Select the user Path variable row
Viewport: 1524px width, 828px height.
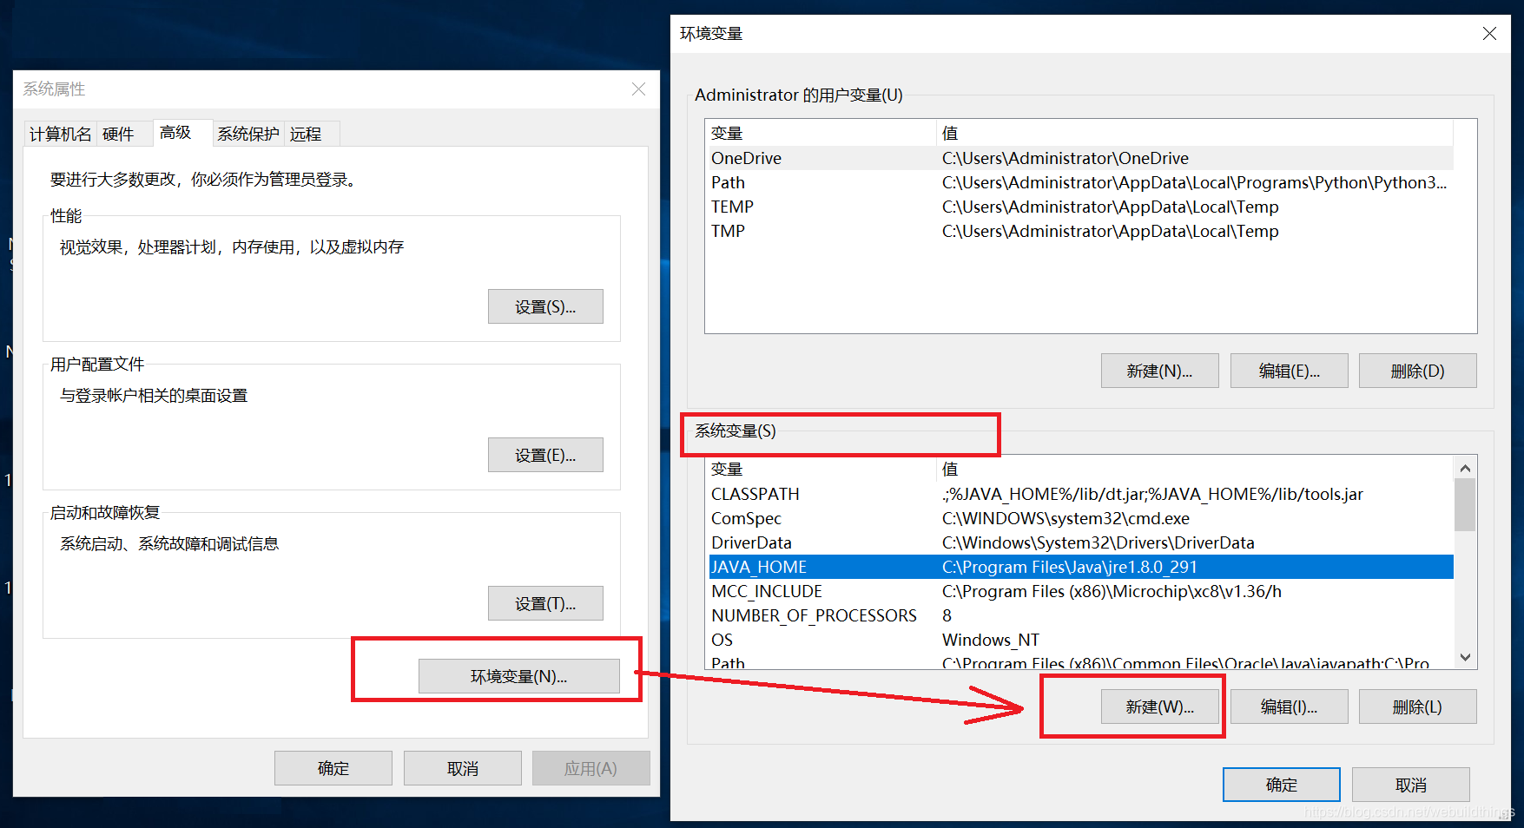pyautogui.click(x=1081, y=182)
